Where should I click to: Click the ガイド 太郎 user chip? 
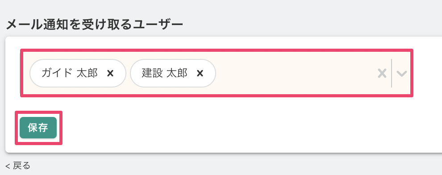pyautogui.click(x=78, y=73)
